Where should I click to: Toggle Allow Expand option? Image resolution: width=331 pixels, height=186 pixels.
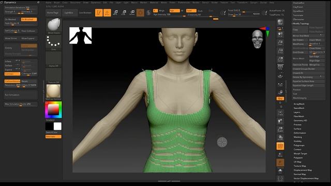coord(29,38)
